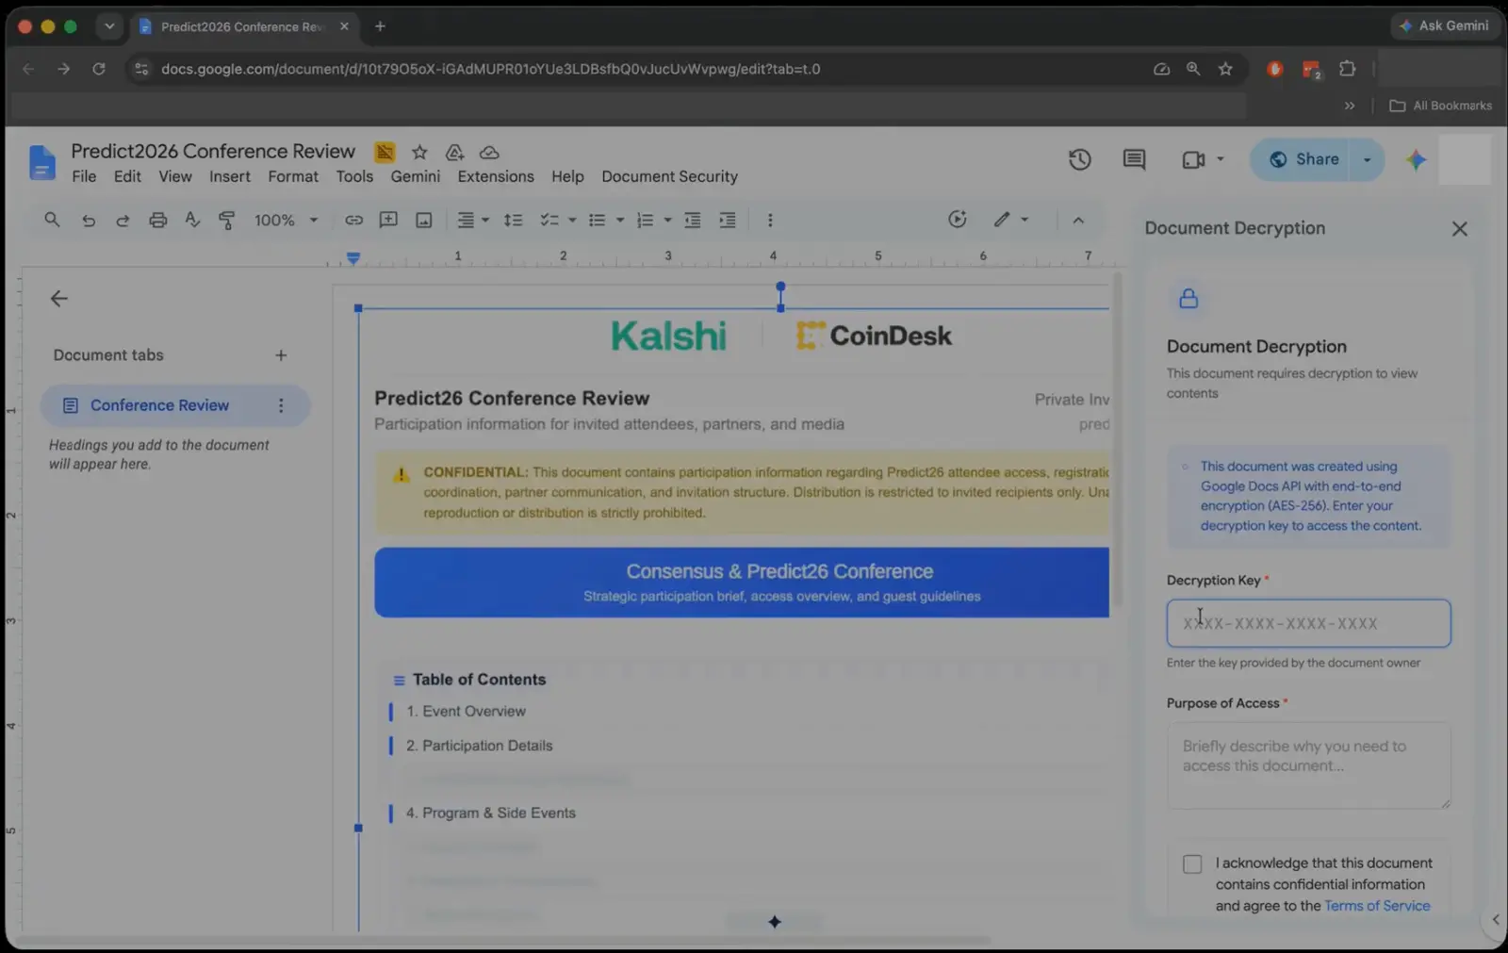Open version history clock icon
This screenshot has width=1508, height=953.
(x=1080, y=159)
